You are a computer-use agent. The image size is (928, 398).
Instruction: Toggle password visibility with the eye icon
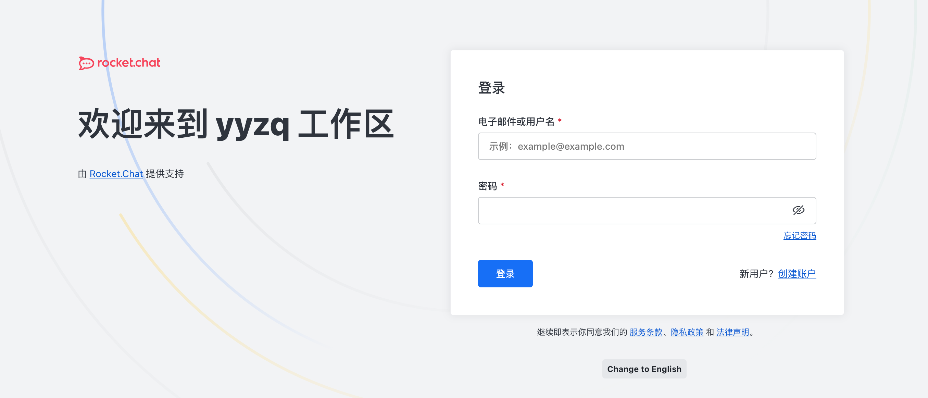798,210
